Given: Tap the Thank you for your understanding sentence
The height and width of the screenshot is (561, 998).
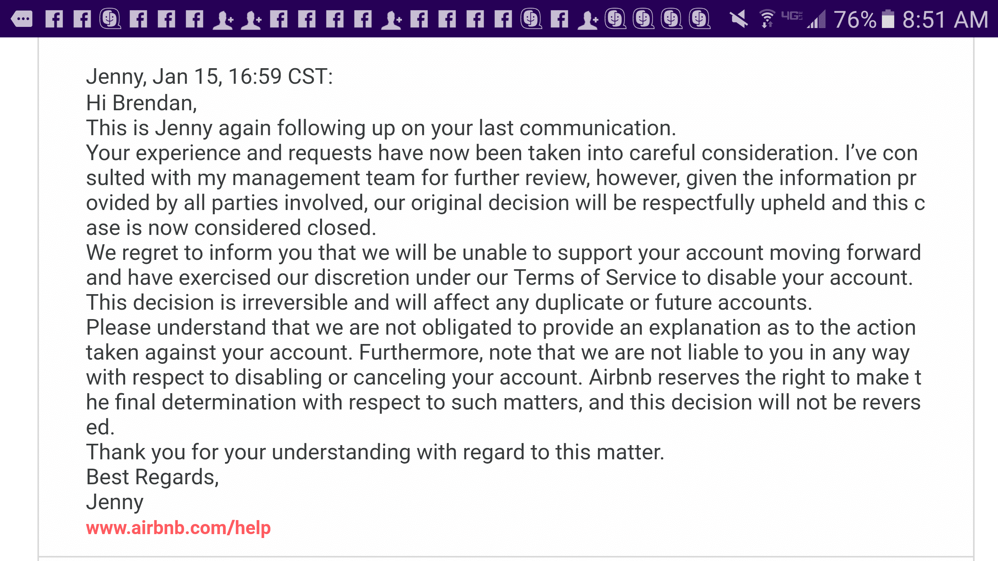Looking at the screenshot, I should (x=375, y=452).
